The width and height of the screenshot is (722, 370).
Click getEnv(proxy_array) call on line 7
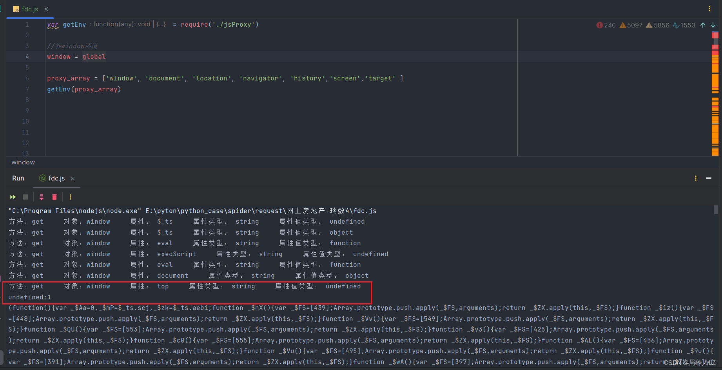coord(84,89)
